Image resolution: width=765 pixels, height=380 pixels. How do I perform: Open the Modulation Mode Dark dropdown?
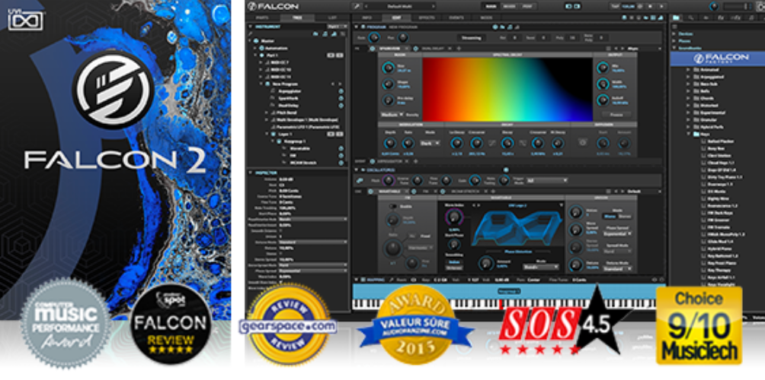point(430,143)
